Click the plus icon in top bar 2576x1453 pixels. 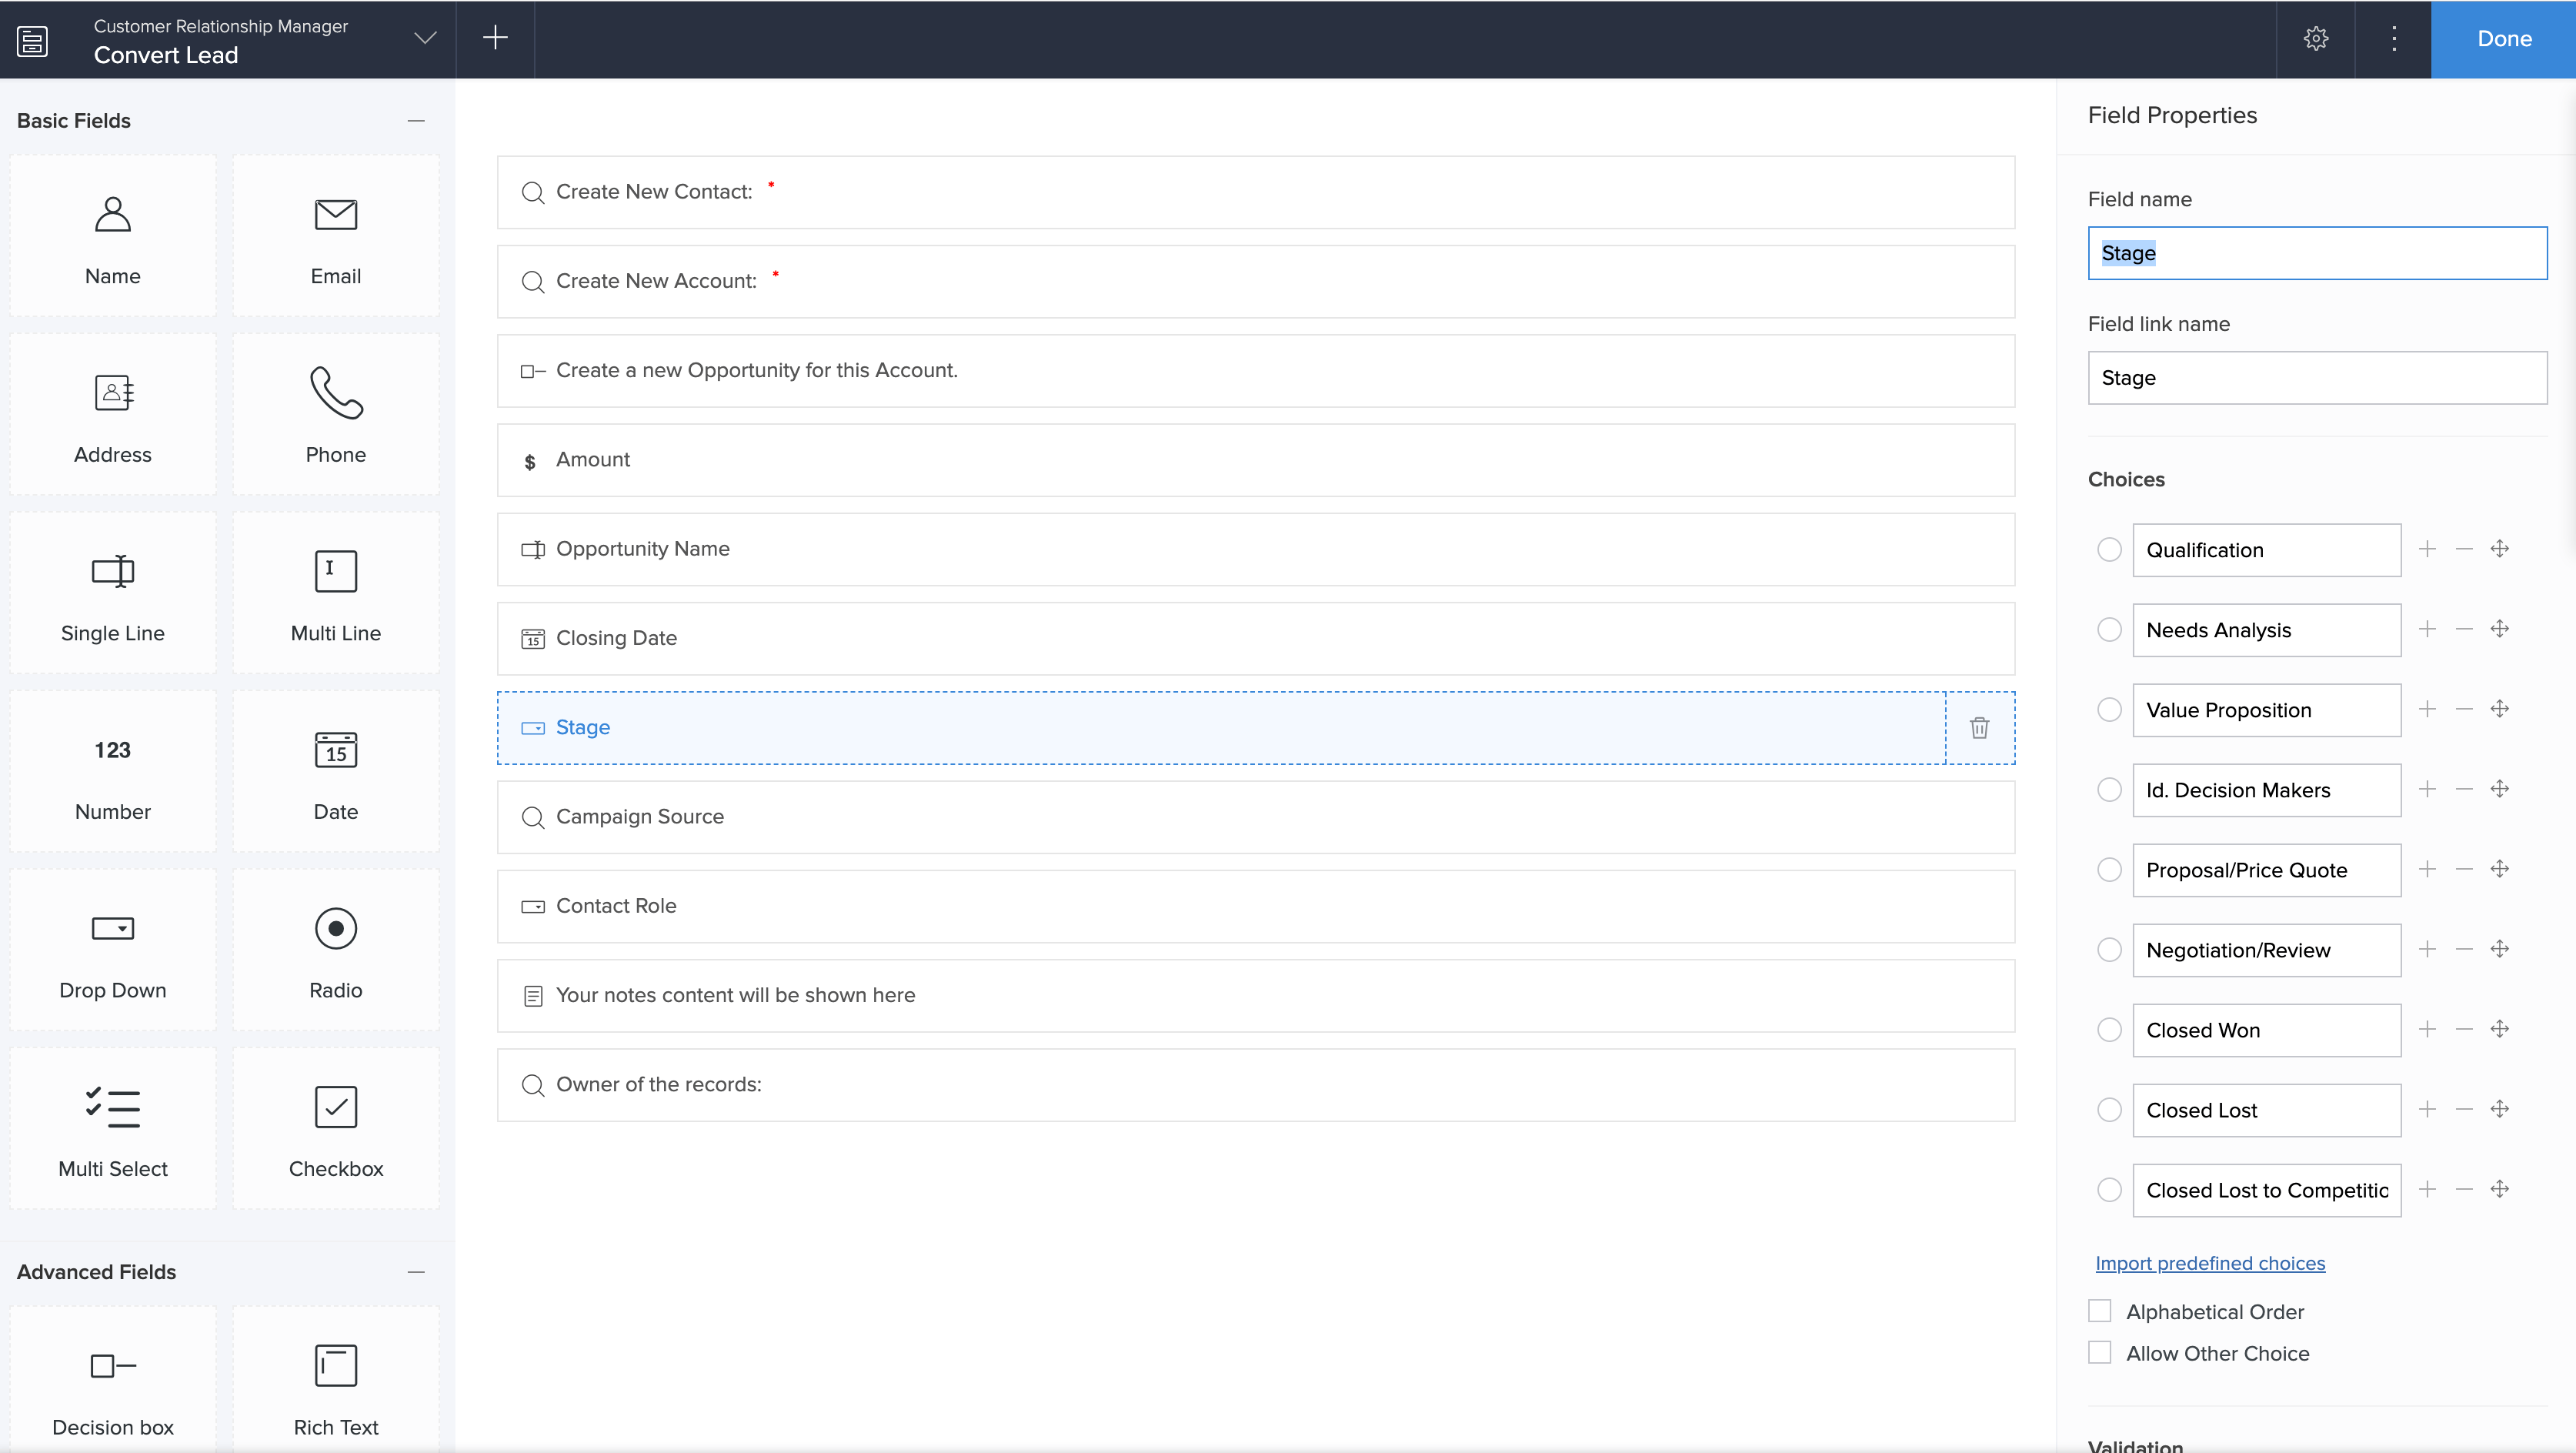[x=495, y=39]
